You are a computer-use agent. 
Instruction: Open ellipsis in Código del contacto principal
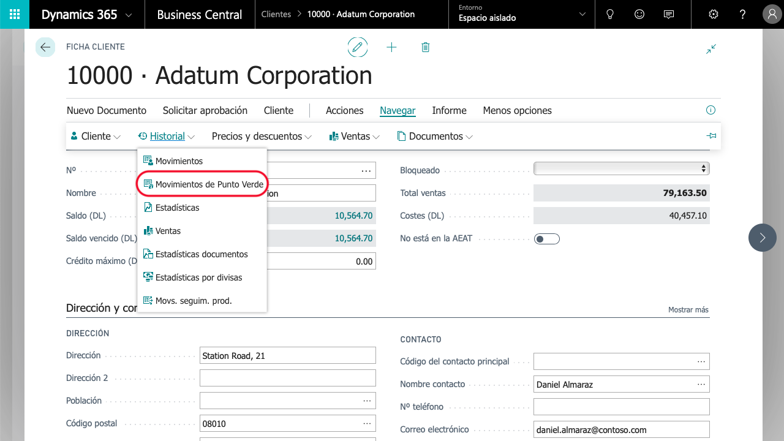click(701, 361)
